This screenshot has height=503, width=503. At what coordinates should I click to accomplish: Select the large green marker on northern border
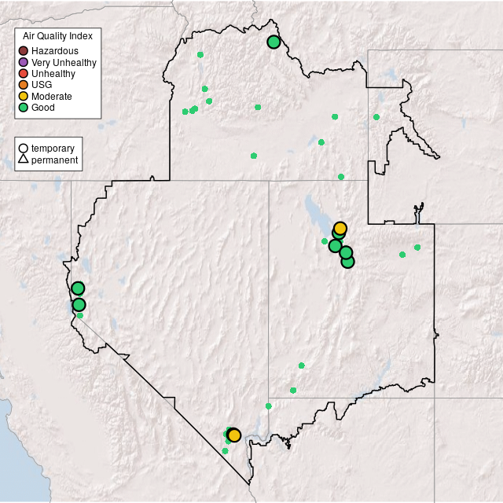click(274, 42)
